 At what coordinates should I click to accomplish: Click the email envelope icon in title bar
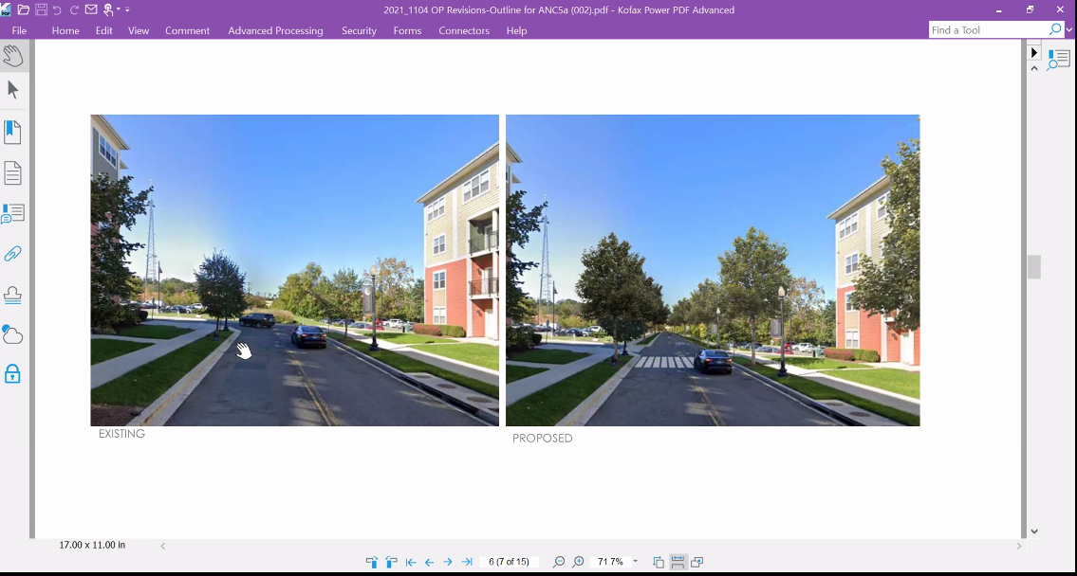pos(91,9)
